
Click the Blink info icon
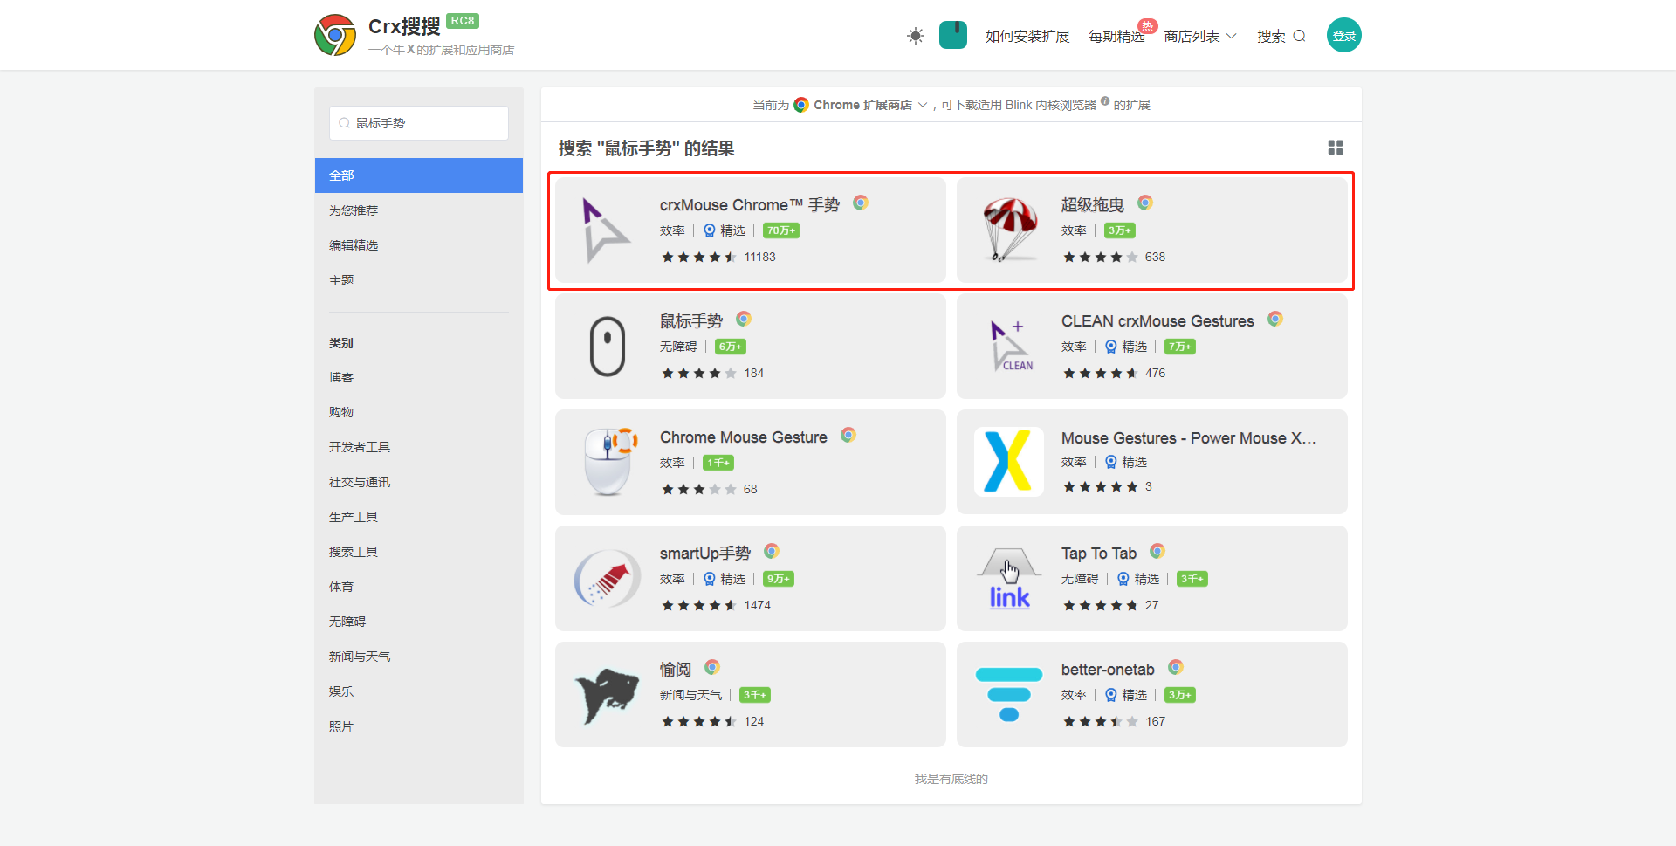(x=1105, y=101)
